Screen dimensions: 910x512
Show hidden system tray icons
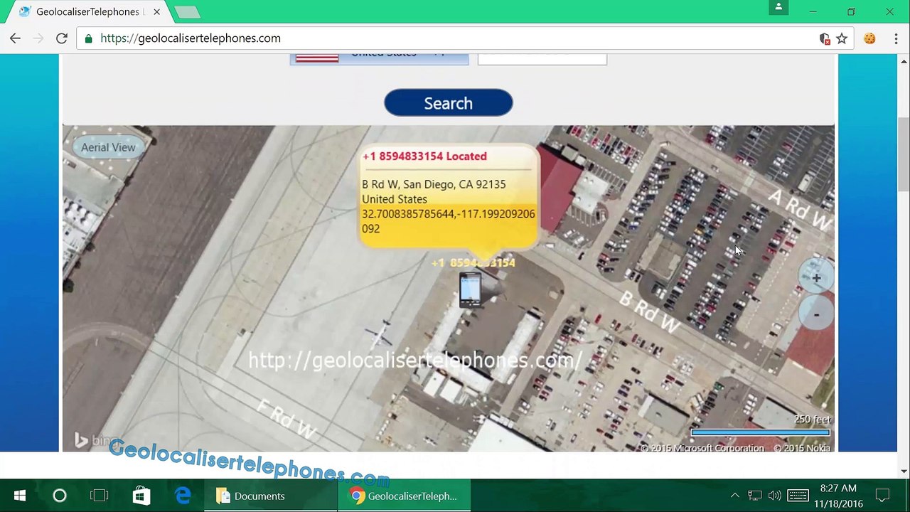tap(735, 496)
